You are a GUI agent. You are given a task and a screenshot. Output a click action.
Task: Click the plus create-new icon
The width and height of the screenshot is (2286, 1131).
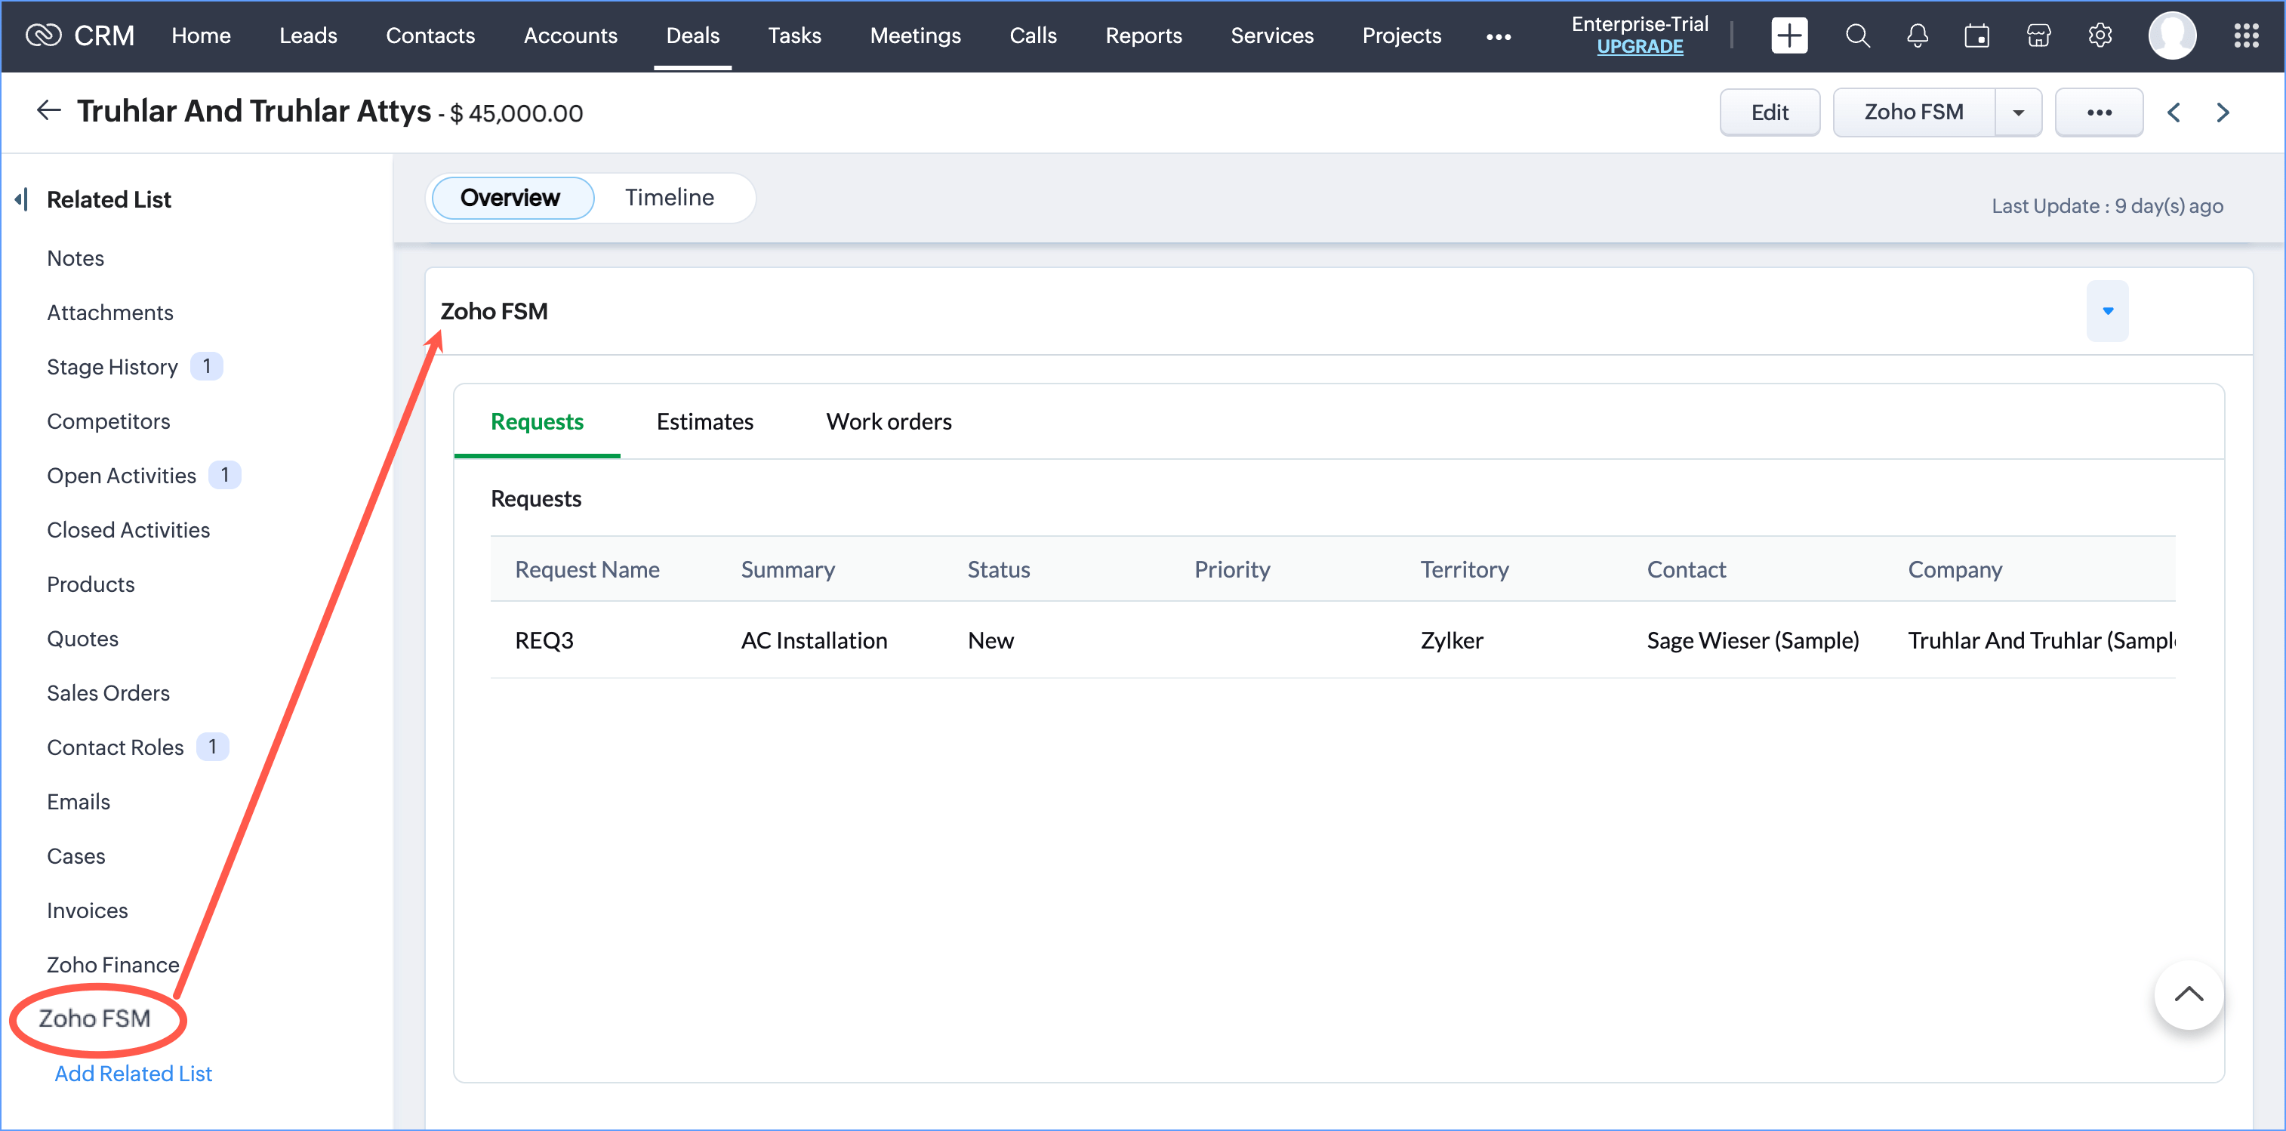(1788, 35)
